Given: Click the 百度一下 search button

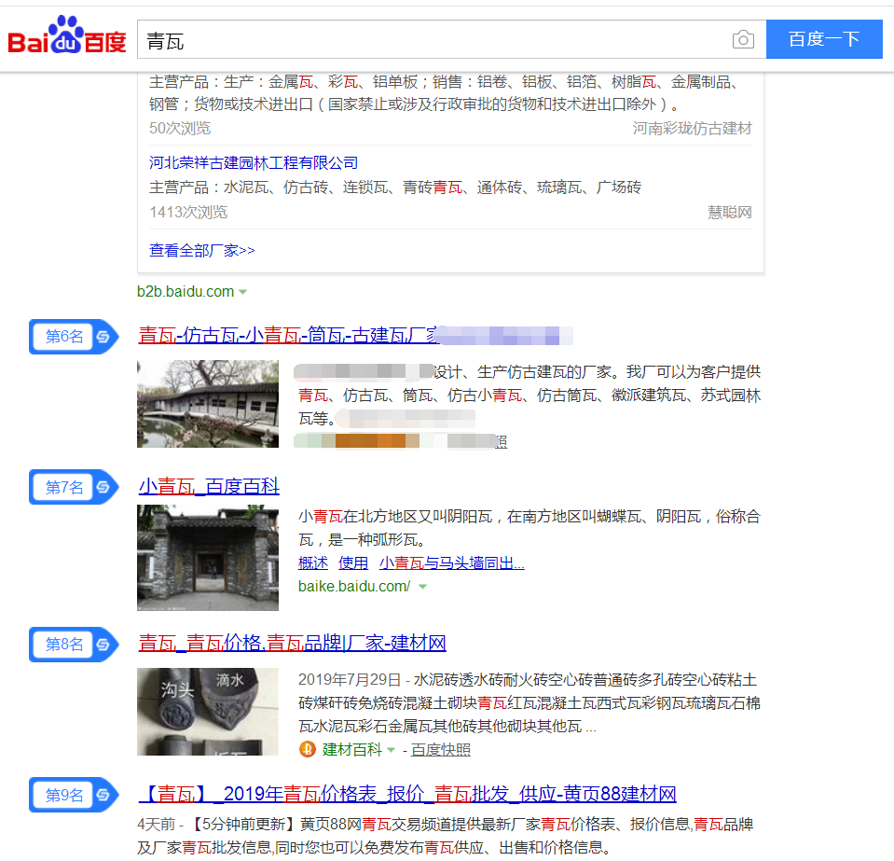Looking at the screenshot, I should (x=824, y=39).
